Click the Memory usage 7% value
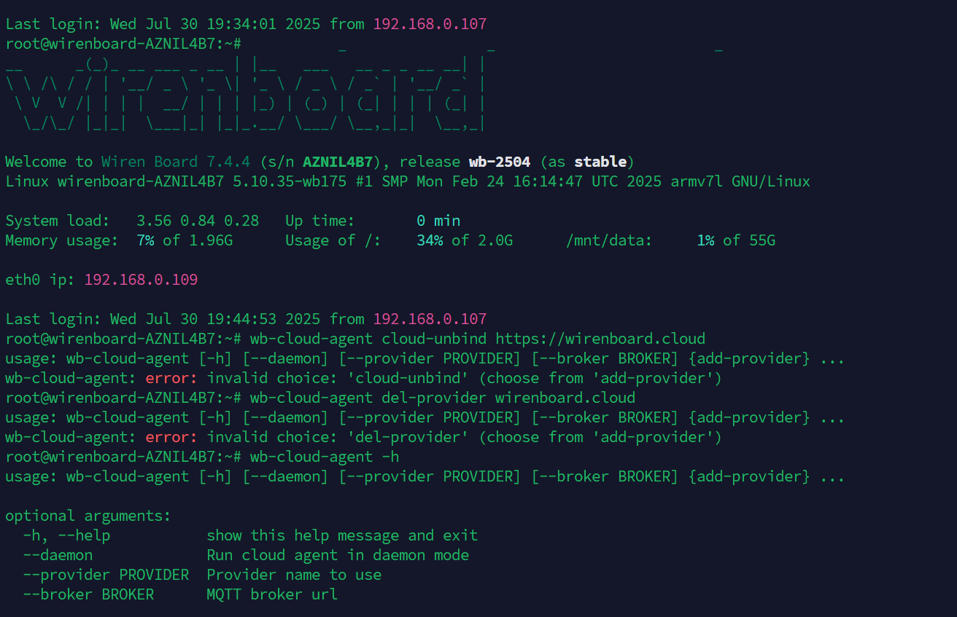The width and height of the screenshot is (957, 617). pyautogui.click(x=145, y=240)
